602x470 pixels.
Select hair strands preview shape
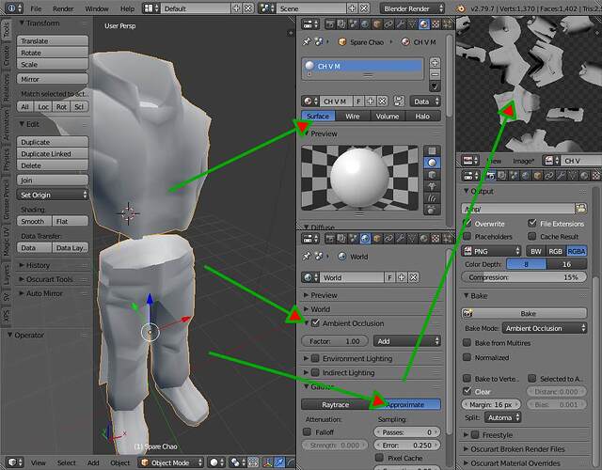[x=432, y=198]
